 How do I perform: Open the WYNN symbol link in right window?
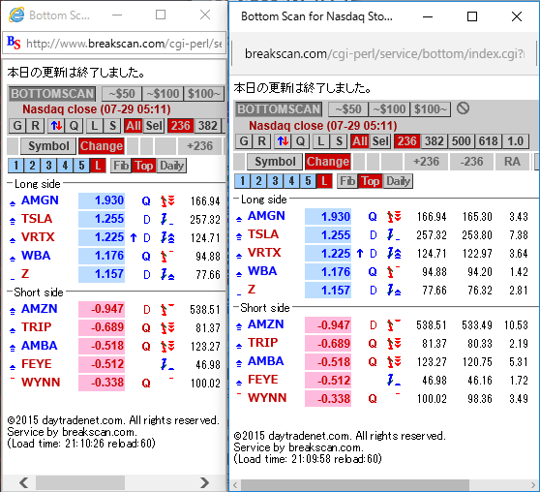(x=267, y=397)
